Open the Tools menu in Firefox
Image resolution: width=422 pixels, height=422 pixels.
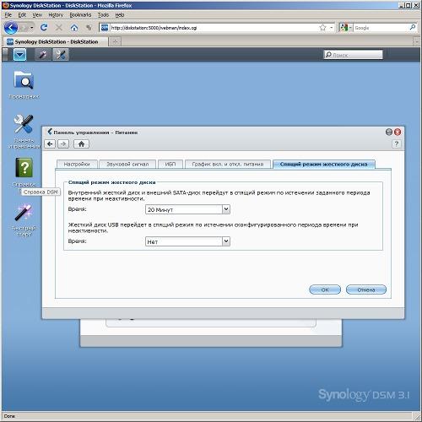103,15
